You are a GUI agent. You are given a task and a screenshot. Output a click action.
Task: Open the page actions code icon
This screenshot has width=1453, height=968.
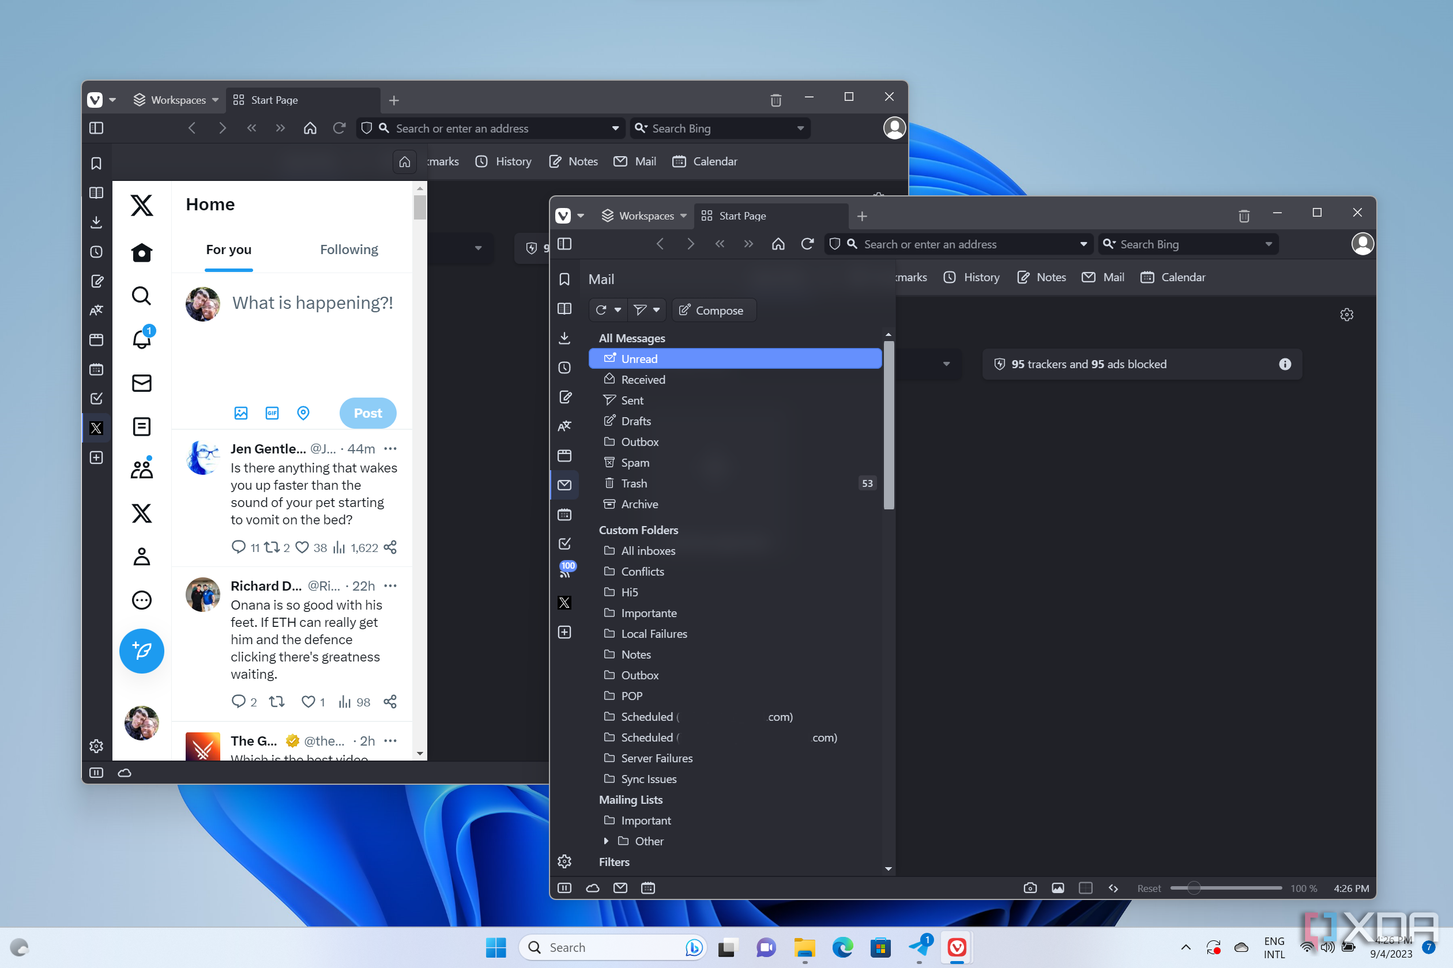[x=1113, y=888]
